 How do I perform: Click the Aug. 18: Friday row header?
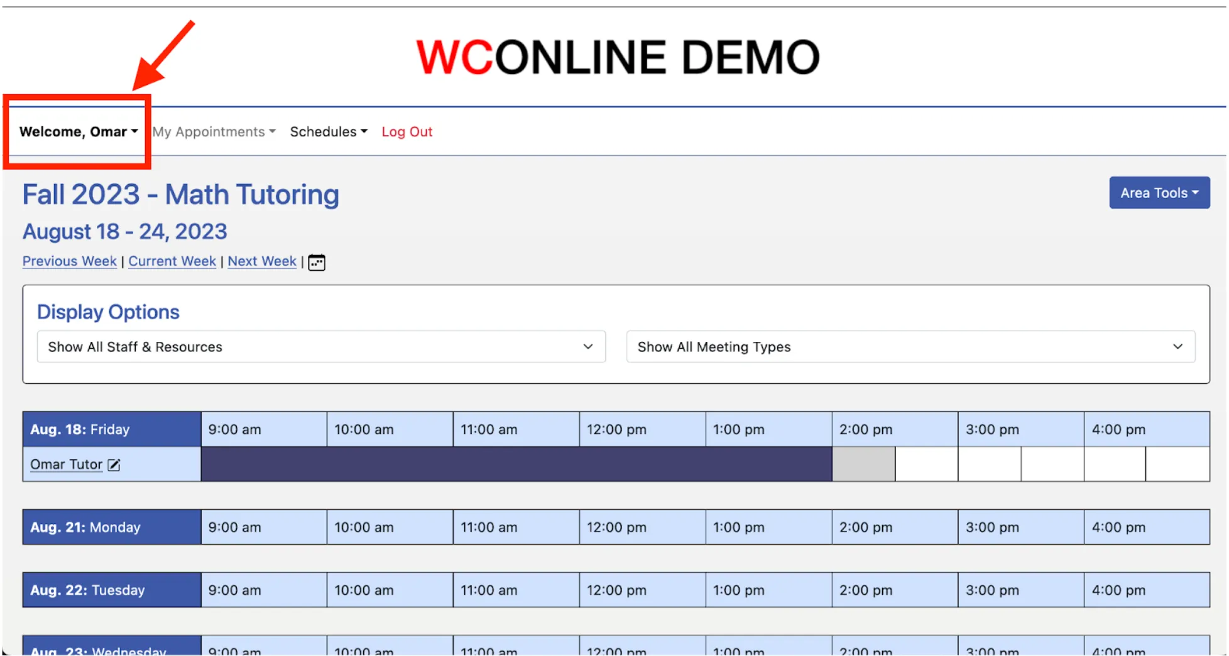(112, 430)
